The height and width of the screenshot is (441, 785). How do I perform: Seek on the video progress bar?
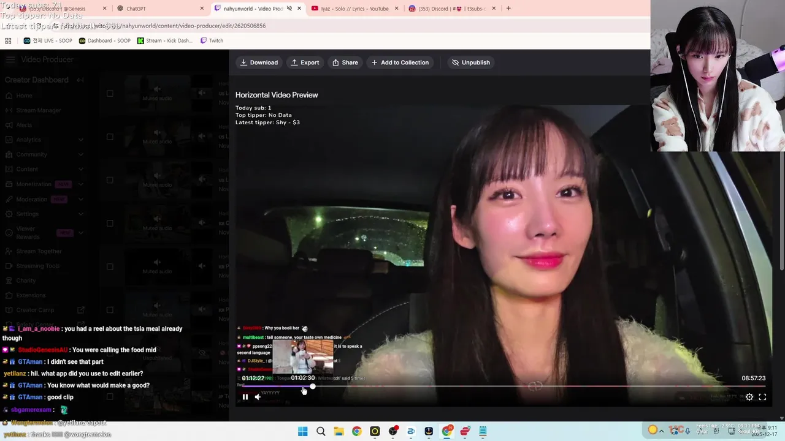click(504, 386)
